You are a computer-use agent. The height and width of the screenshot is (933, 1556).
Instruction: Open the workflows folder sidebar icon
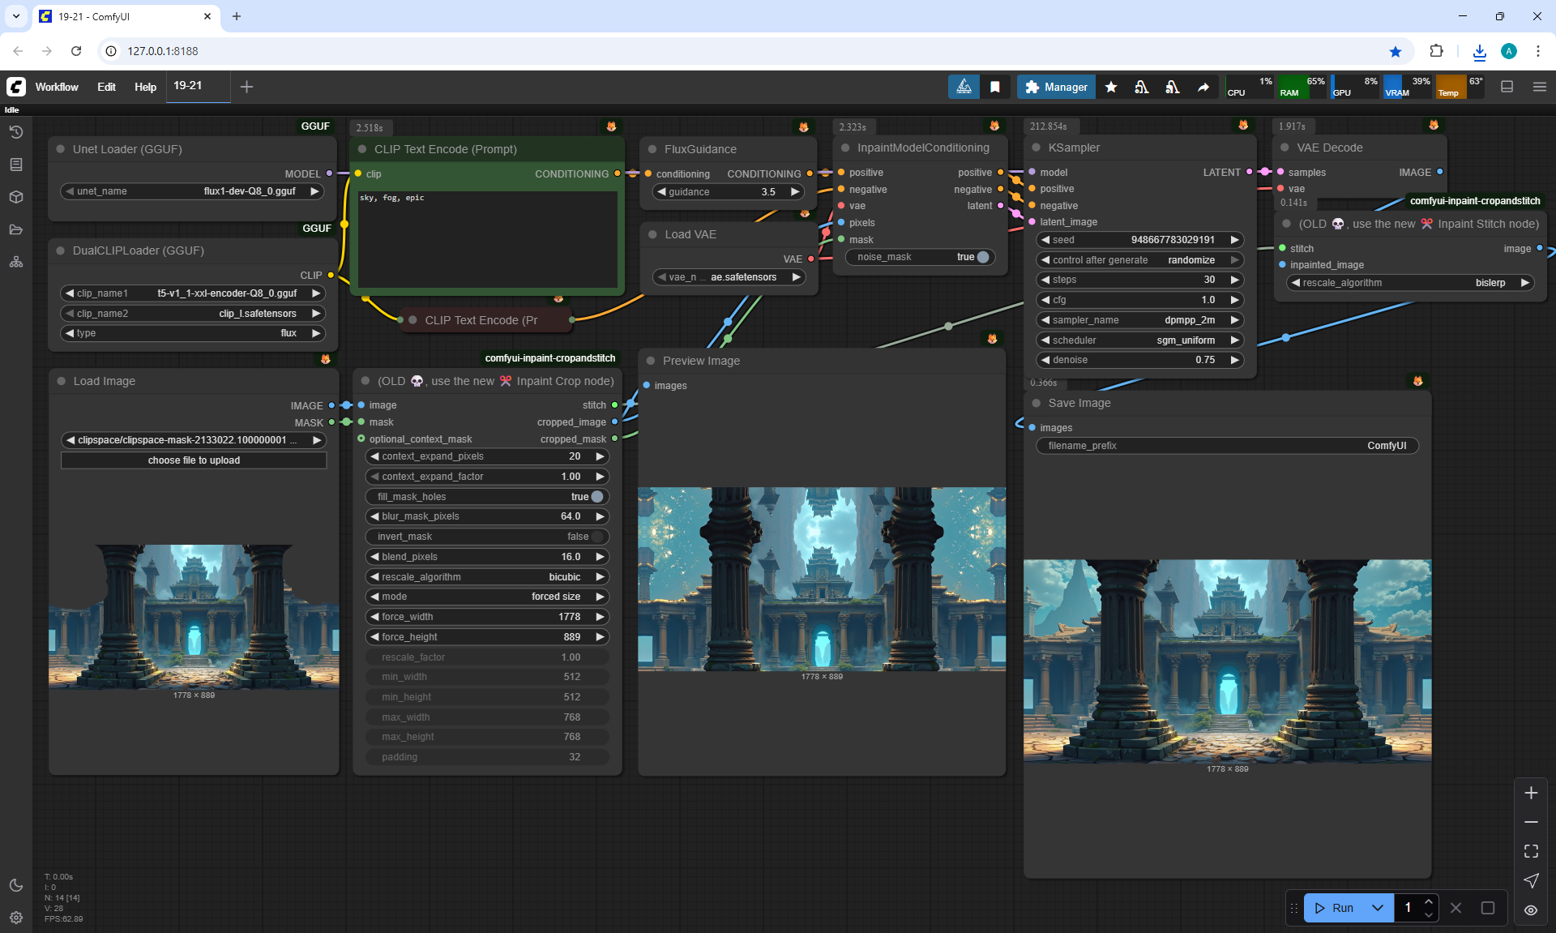point(16,229)
